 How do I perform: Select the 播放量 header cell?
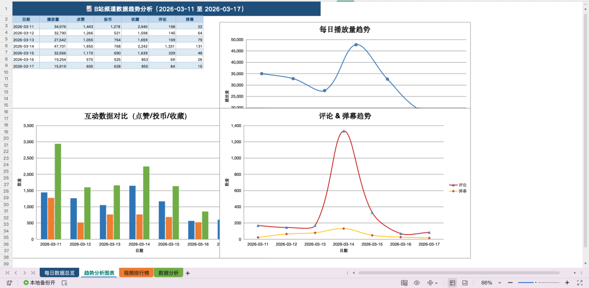(x=53, y=20)
